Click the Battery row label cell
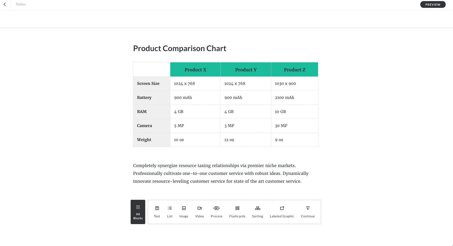The height and width of the screenshot is (246, 453). [x=151, y=98]
